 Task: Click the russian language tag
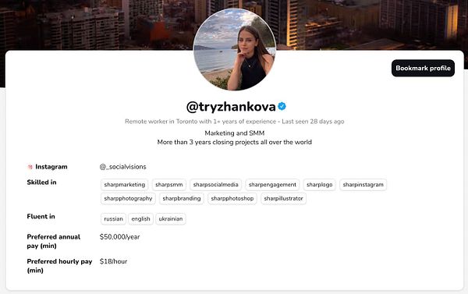click(x=113, y=219)
